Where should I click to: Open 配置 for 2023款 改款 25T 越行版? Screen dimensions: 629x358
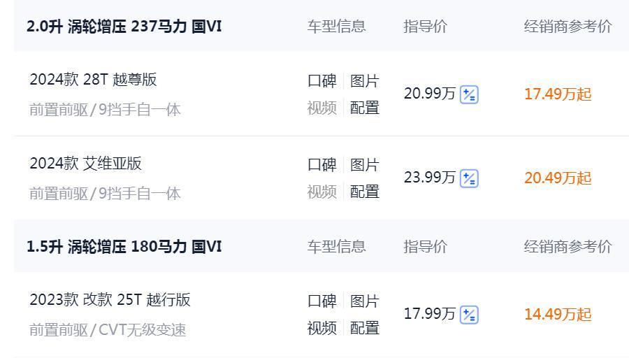(x=364, y=328)
